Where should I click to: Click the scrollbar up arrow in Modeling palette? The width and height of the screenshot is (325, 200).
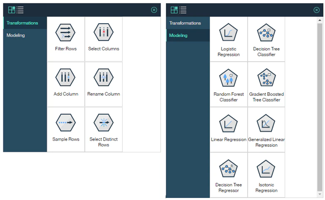point(320,20)
